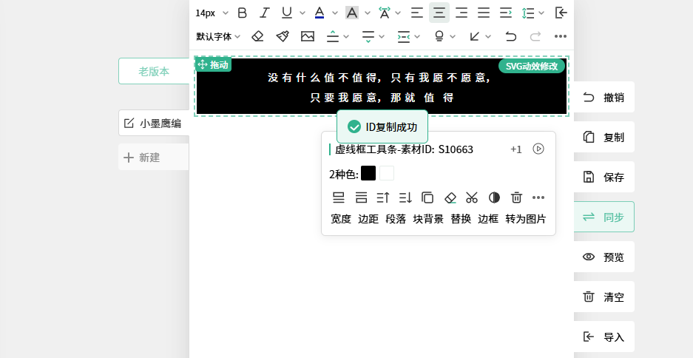This screenshot has height=358, width=693.
Task: Open the 默认字体 font family dropdown
Action: (x=218, y=37)
